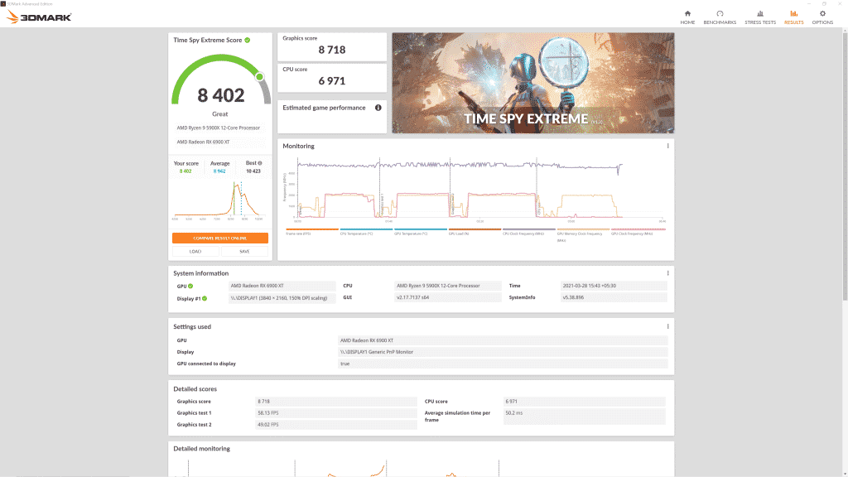848x477 pixels.
Task: Click the Best score 10 423 value
Action: click(x=253, y=171)
